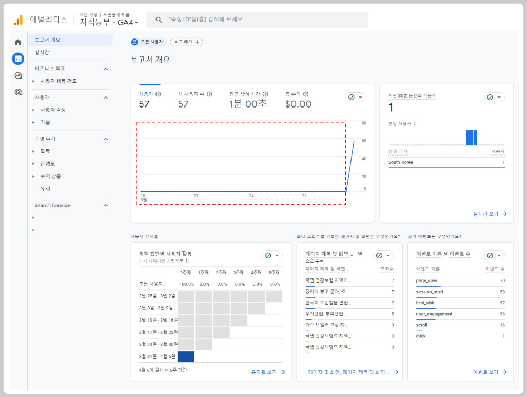Click arrow icon beside 실시간 보기
The image size is (527, 397).
point(504,214)
